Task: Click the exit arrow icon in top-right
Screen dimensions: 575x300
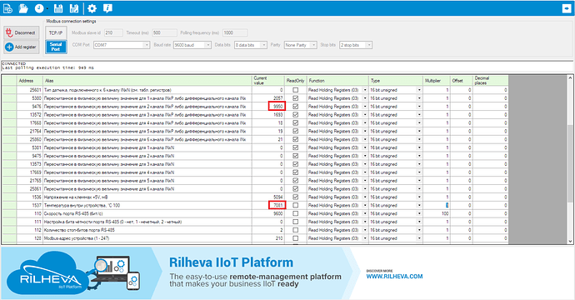Action: [x=567, y=8]
